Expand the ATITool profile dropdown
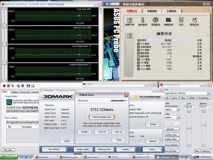The height and width of the screenshot is (160, 213). pyautogui.click(x=208, y=93)
